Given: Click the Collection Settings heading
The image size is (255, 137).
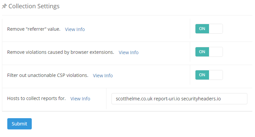Looking at the screenshot, I should coord(34,6).
